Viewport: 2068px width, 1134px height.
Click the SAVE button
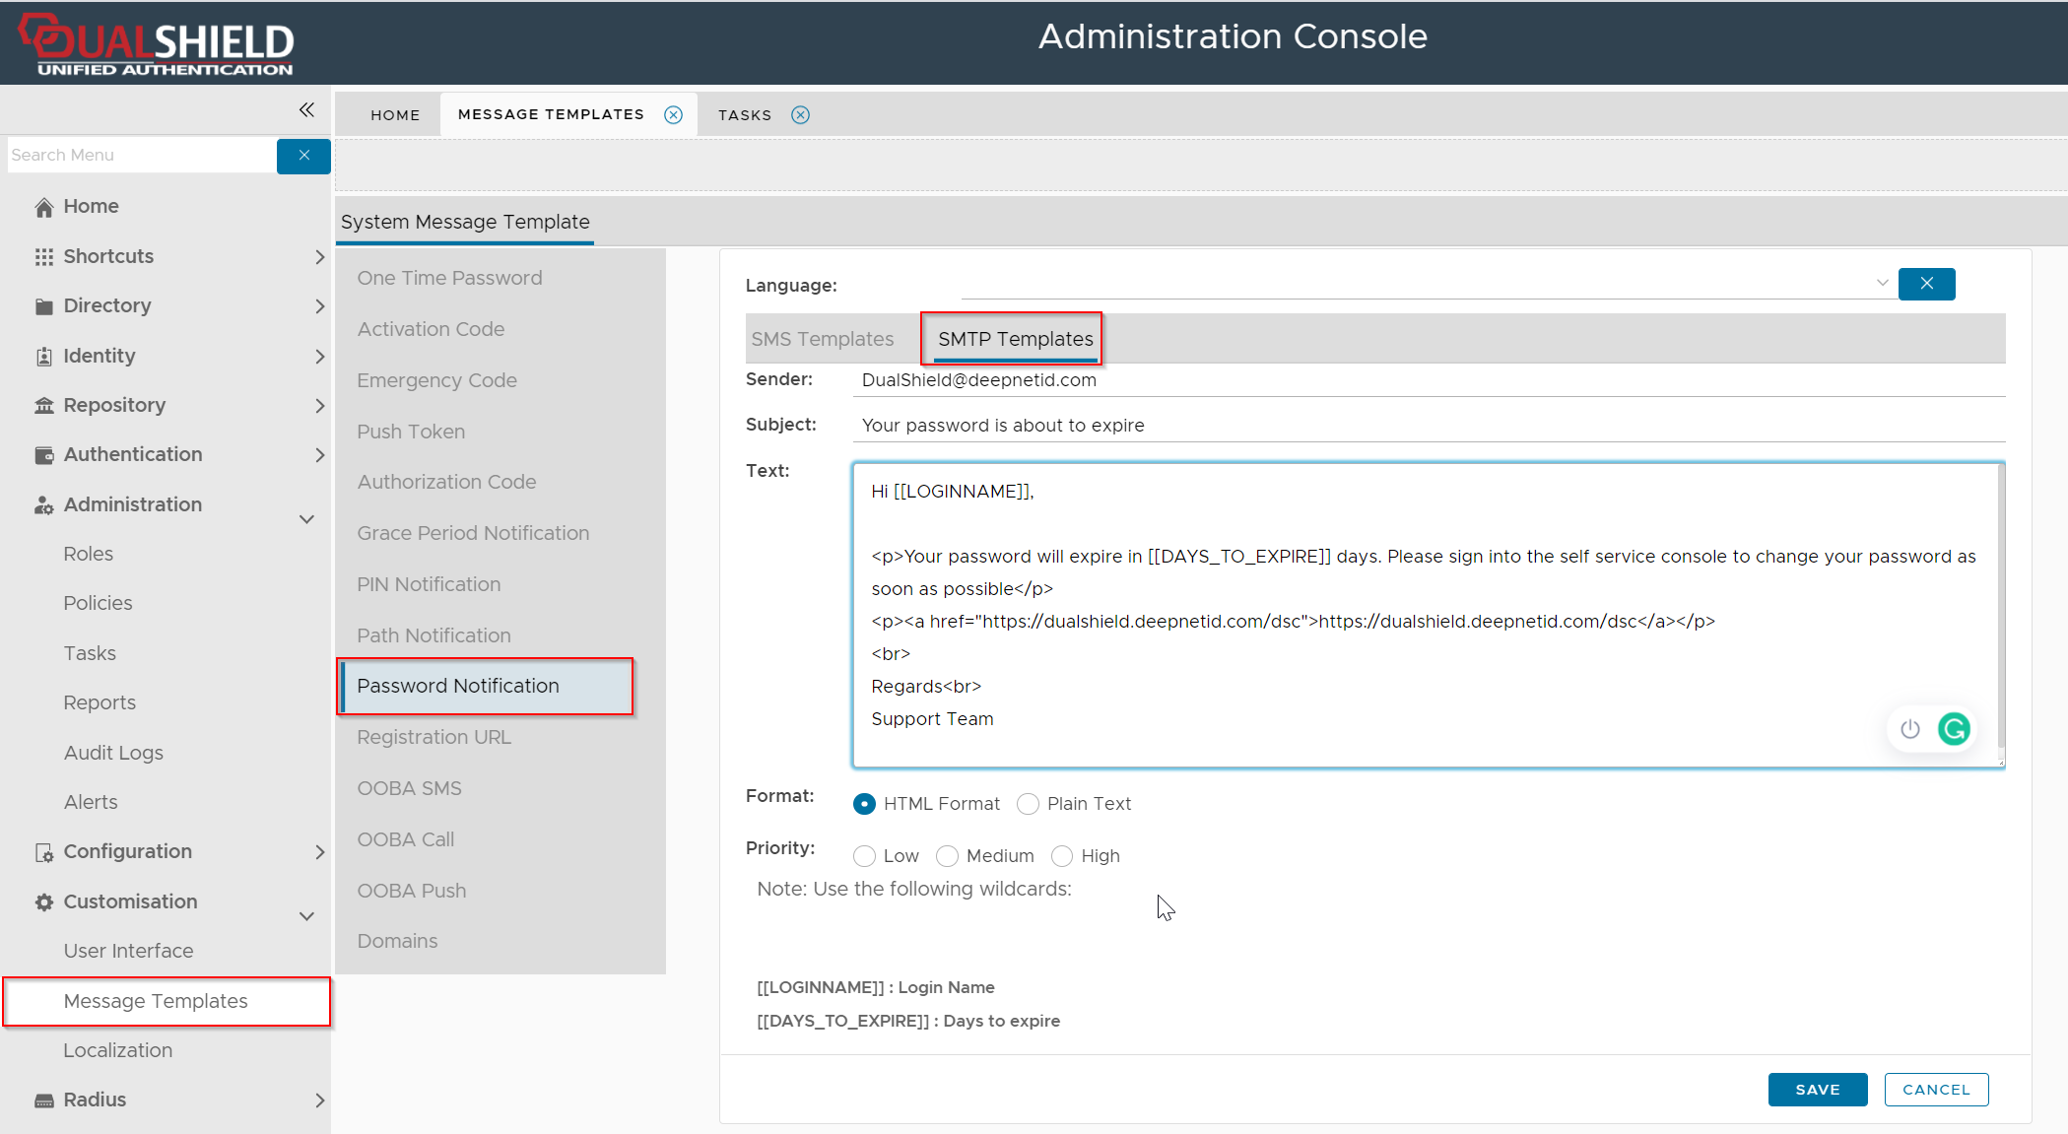[1817, 1089]
